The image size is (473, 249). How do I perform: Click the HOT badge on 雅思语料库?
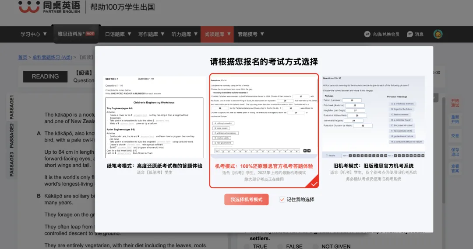tap(90, 34)
